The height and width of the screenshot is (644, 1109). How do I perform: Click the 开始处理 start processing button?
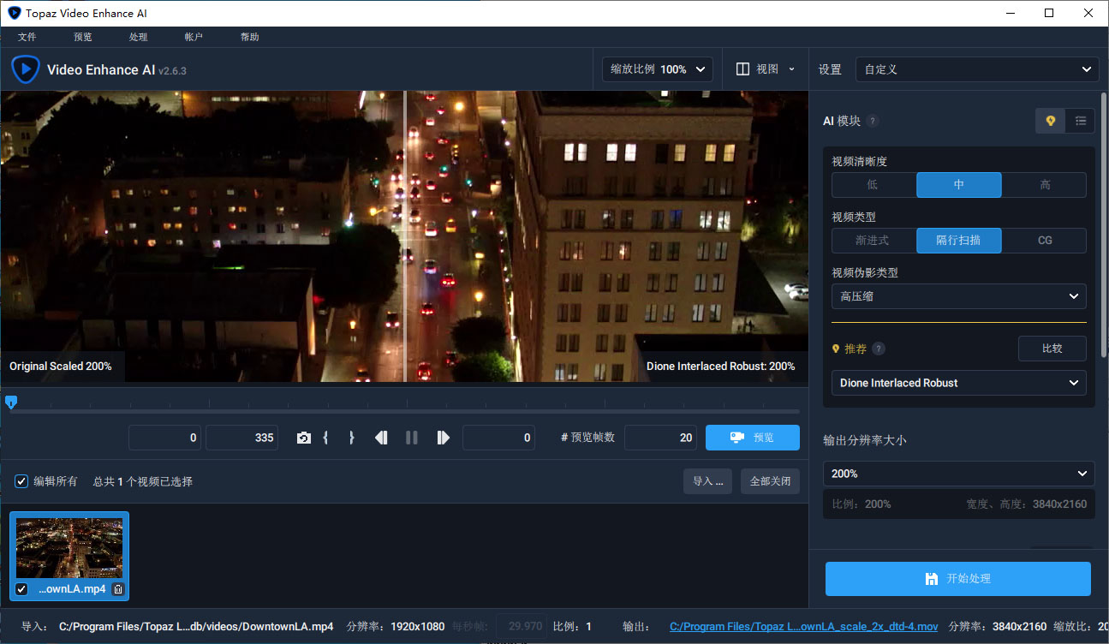pos(958,579)
